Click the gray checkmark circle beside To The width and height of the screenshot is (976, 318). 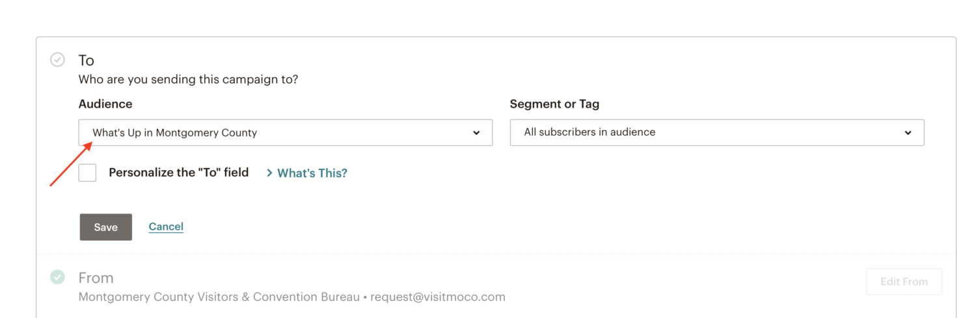point(58,60)
